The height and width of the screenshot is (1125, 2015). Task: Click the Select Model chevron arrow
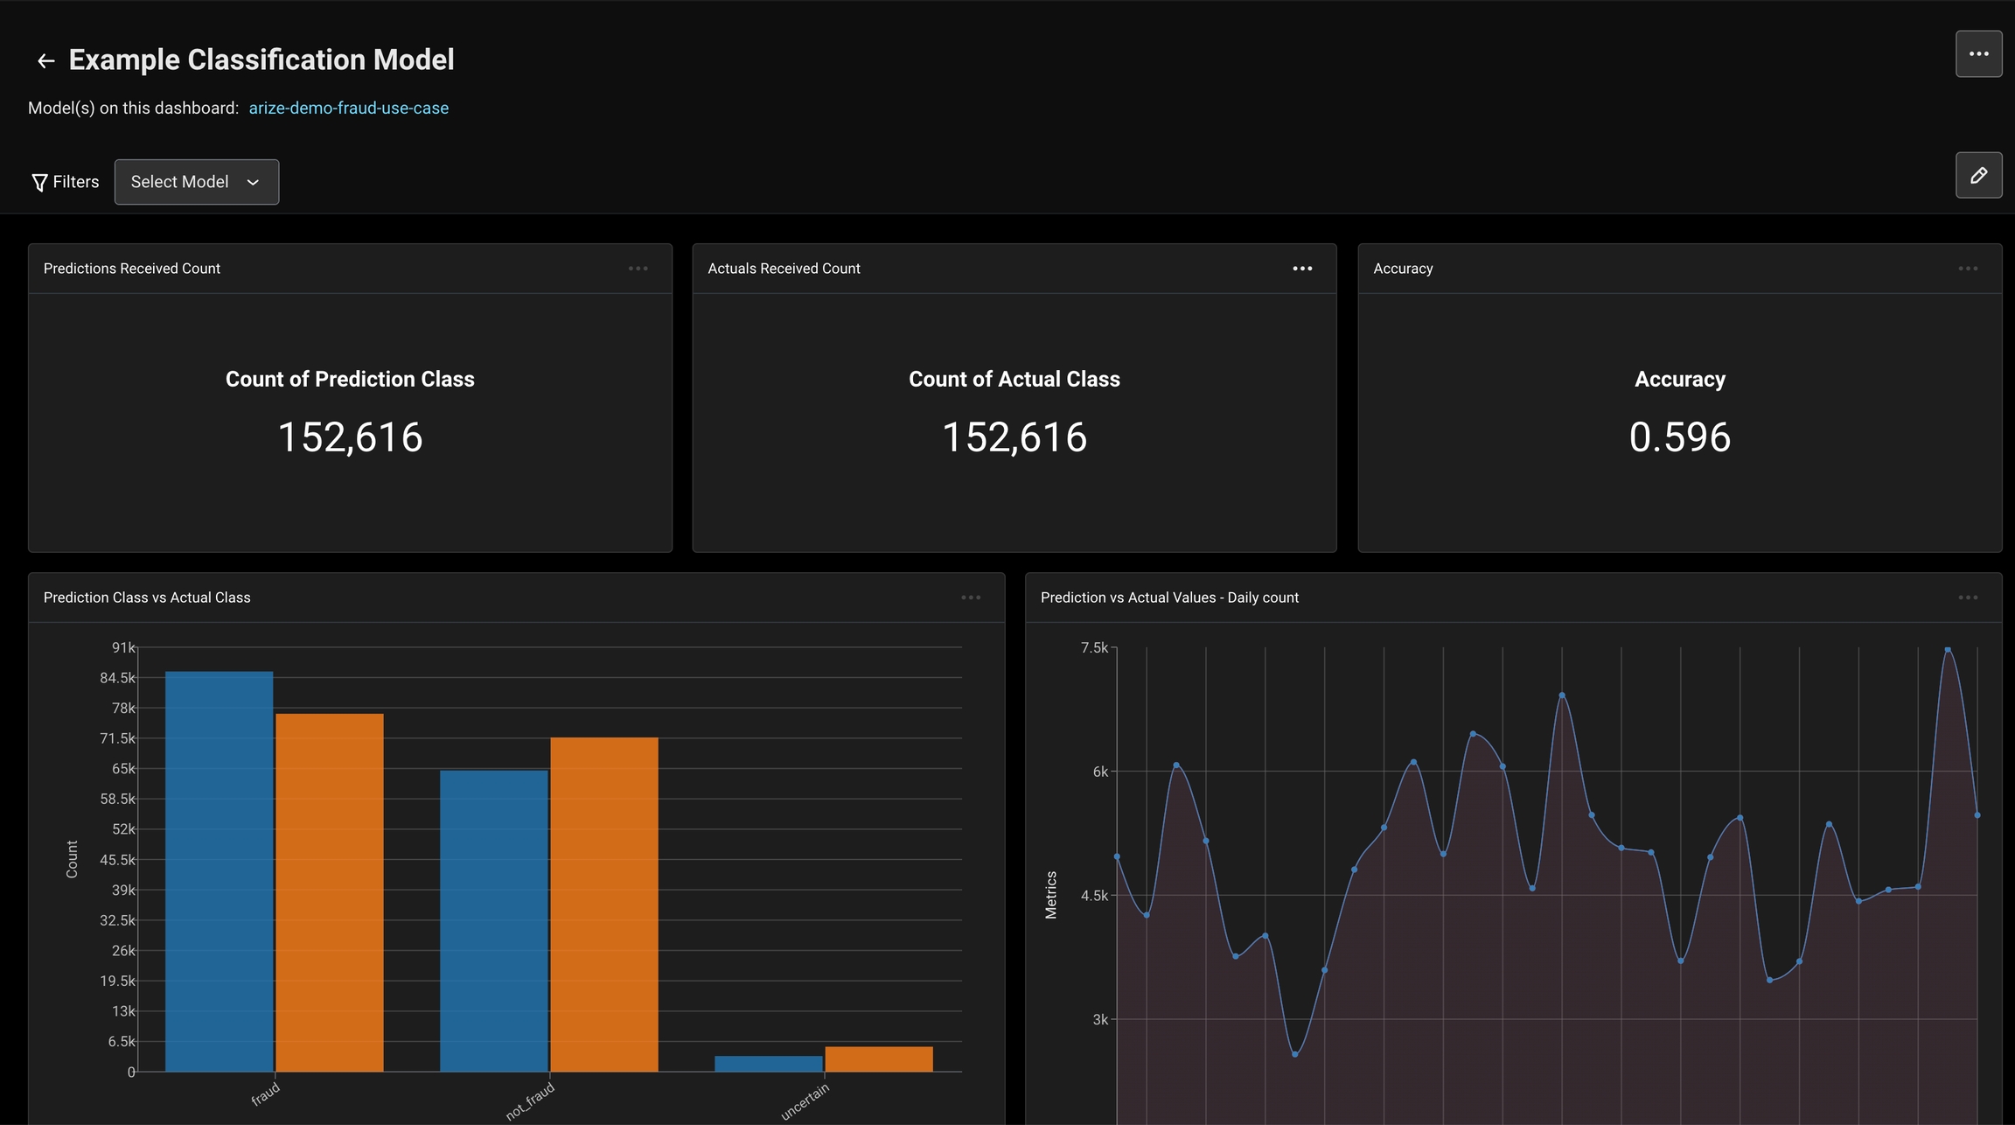[x=253, y=182]
